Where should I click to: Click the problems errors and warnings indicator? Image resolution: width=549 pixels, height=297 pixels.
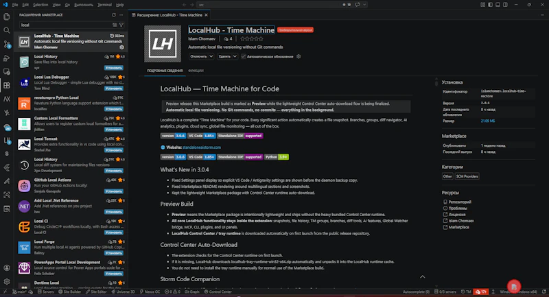[173, 292]
